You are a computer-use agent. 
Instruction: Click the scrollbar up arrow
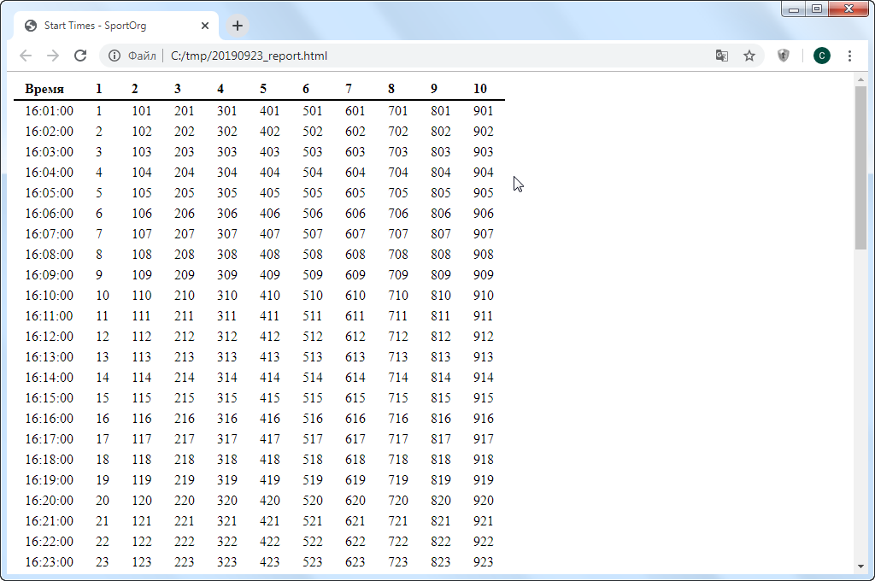(860, 79)
